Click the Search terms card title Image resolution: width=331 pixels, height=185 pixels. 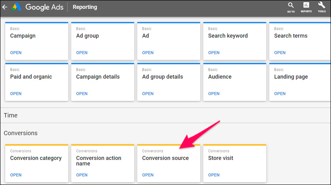pos(291,36)
